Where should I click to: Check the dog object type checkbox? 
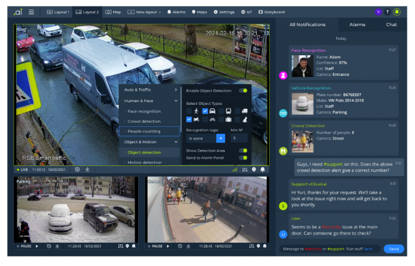point(237,120)
